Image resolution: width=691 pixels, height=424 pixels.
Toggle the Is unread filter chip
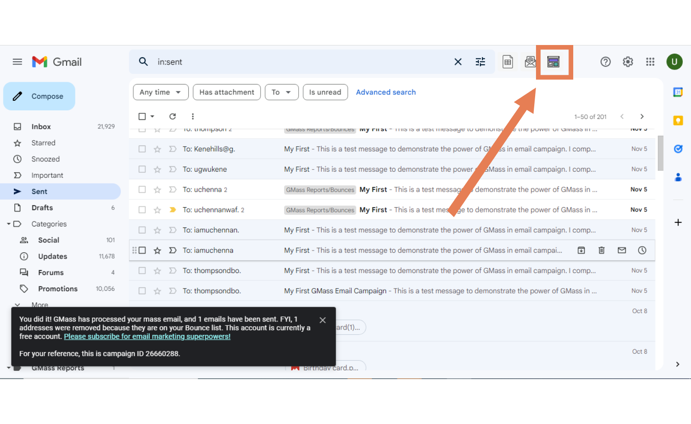point(325,92)
